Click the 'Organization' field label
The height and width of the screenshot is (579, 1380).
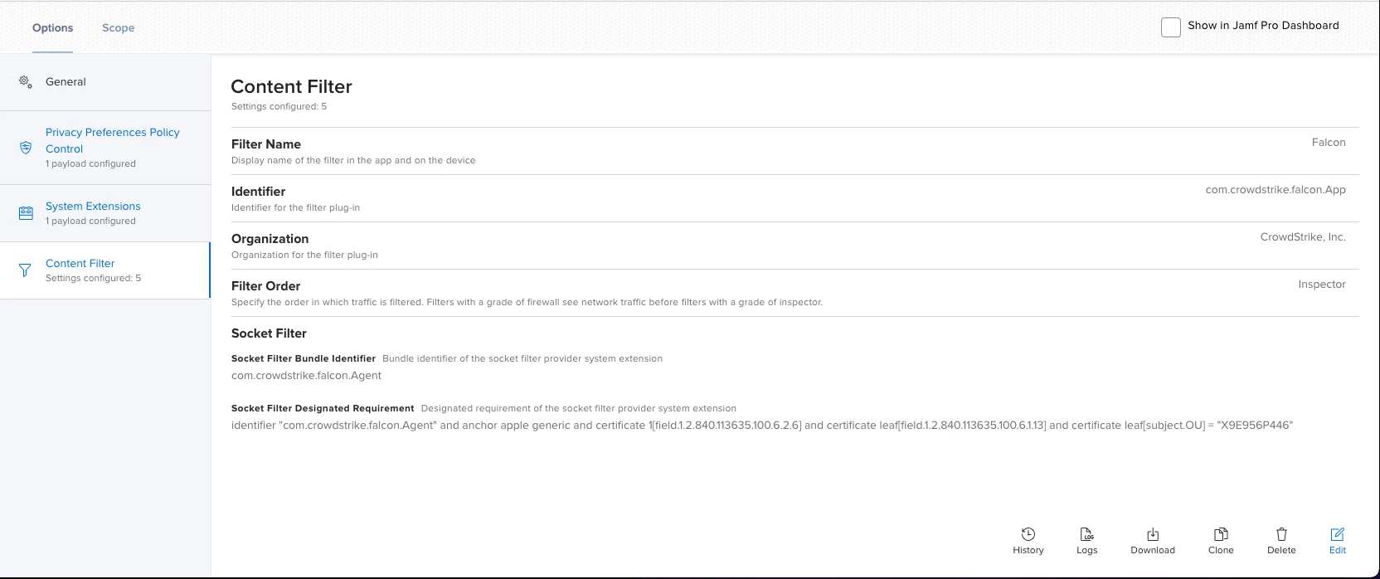270,238
